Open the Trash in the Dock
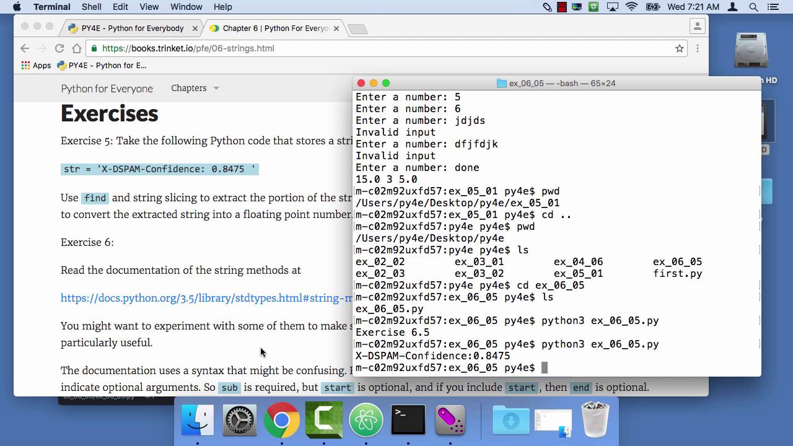This screenshot has height=446, width=793. pos(595,420)
